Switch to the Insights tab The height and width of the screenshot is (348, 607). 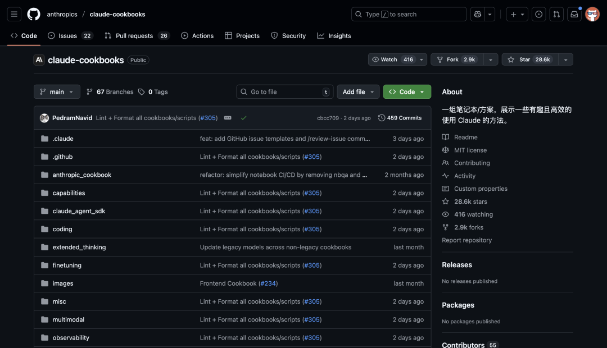[x=334, y=35]
